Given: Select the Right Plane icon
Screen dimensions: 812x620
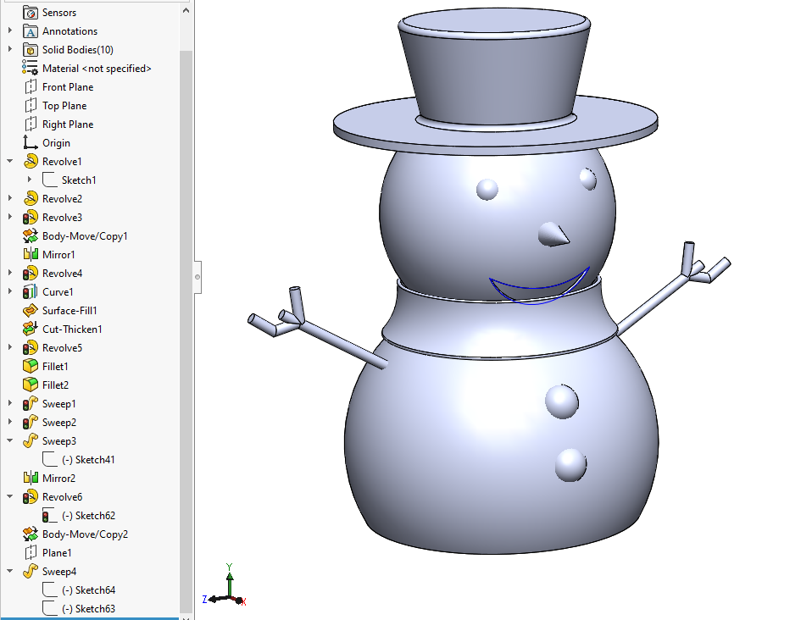Looking at the screenshot, I should pyautogui.click(x=31, y=125).
